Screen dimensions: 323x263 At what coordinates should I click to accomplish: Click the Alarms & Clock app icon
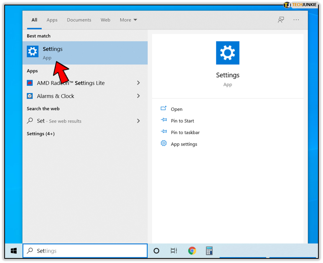tap(30, 96)
